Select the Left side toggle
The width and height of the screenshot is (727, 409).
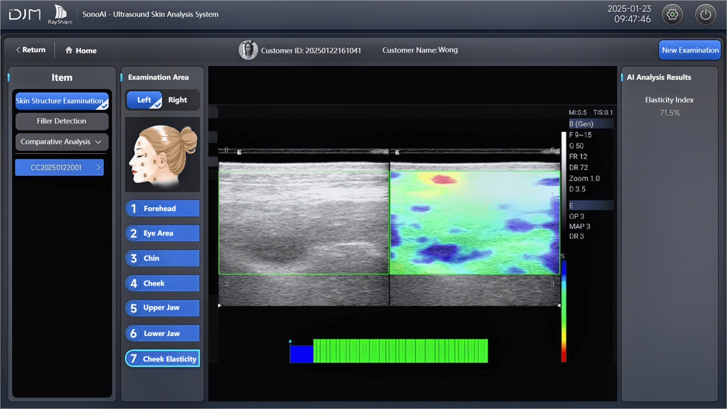click(x=144, y=100)
